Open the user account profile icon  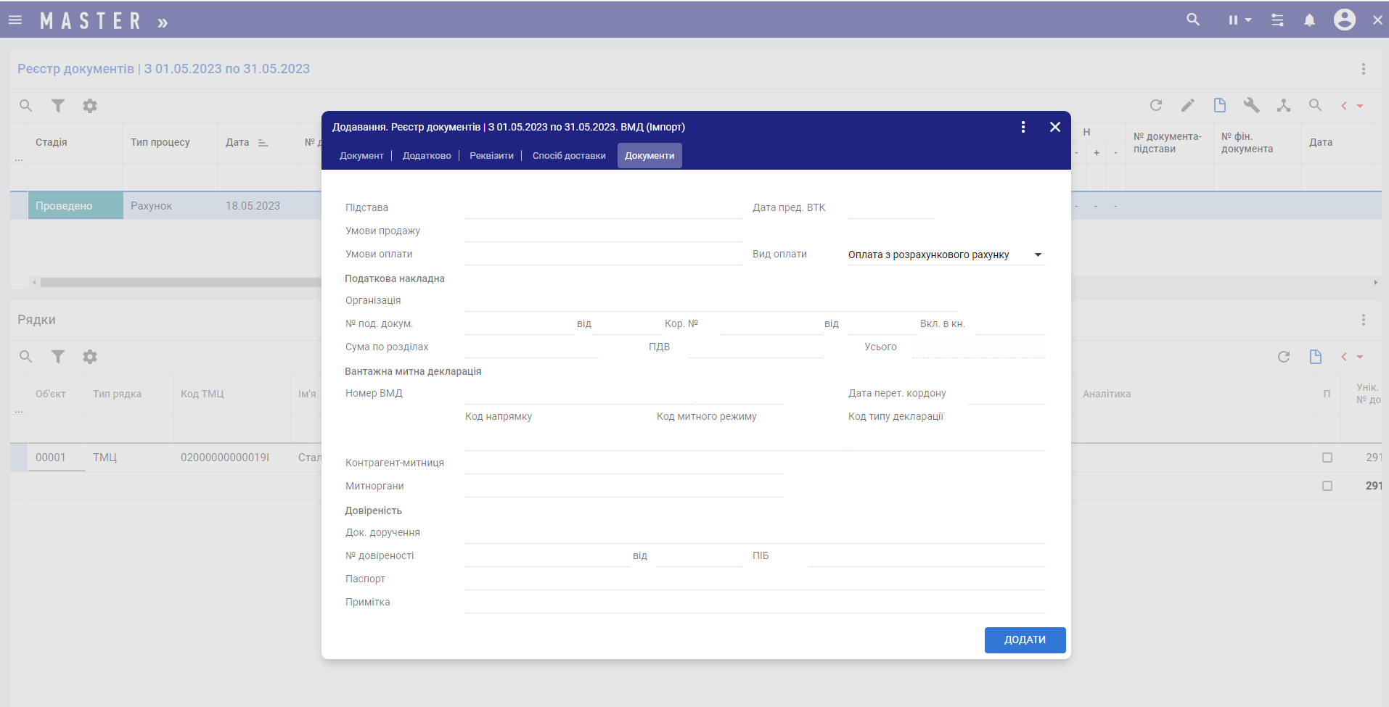pos(1344,20)
